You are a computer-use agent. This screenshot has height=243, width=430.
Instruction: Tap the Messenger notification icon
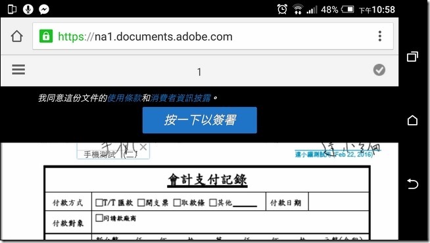tap(44, 9)
